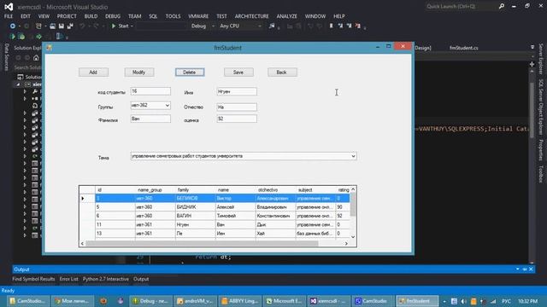Click the toggle bookmark toolbar icon

pyautogui.click(x=331, y=26)
